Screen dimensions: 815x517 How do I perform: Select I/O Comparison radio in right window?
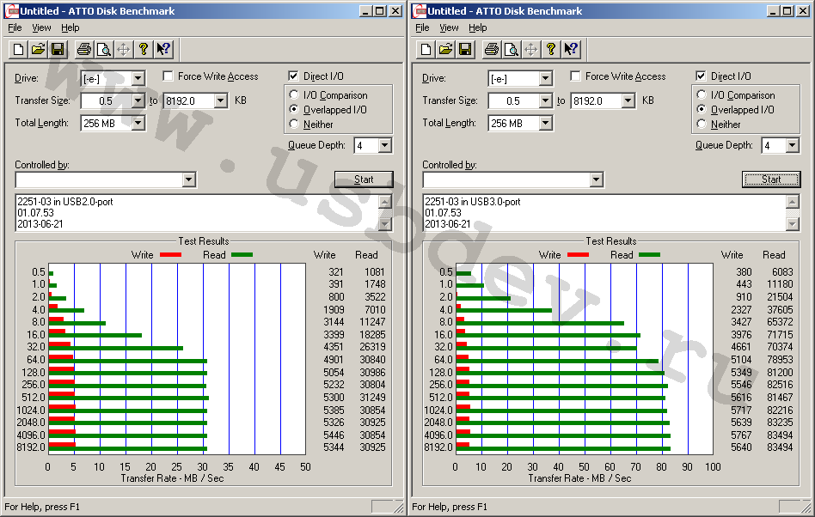tap(702, 95)
